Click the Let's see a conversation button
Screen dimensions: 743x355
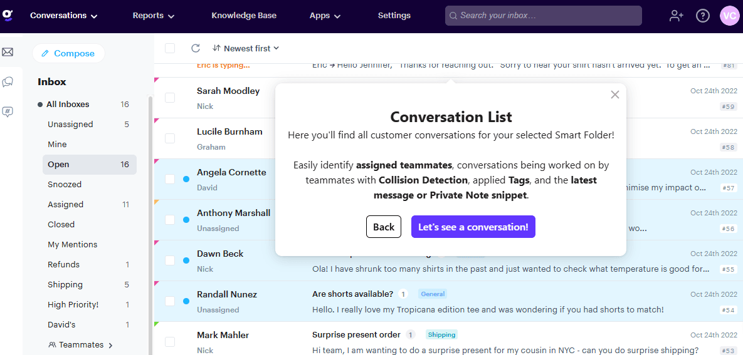tap(473, 227)
